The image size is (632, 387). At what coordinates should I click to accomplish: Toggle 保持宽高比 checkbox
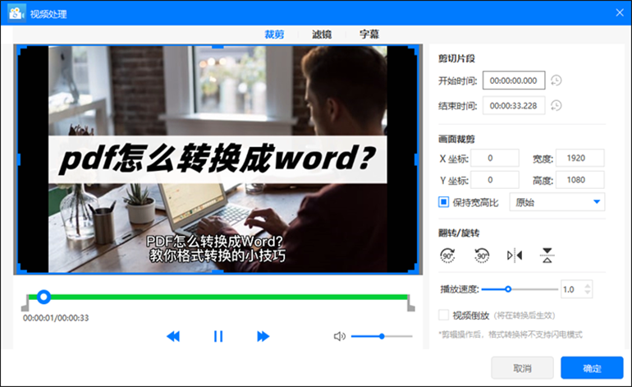click(x=443, y=202)
